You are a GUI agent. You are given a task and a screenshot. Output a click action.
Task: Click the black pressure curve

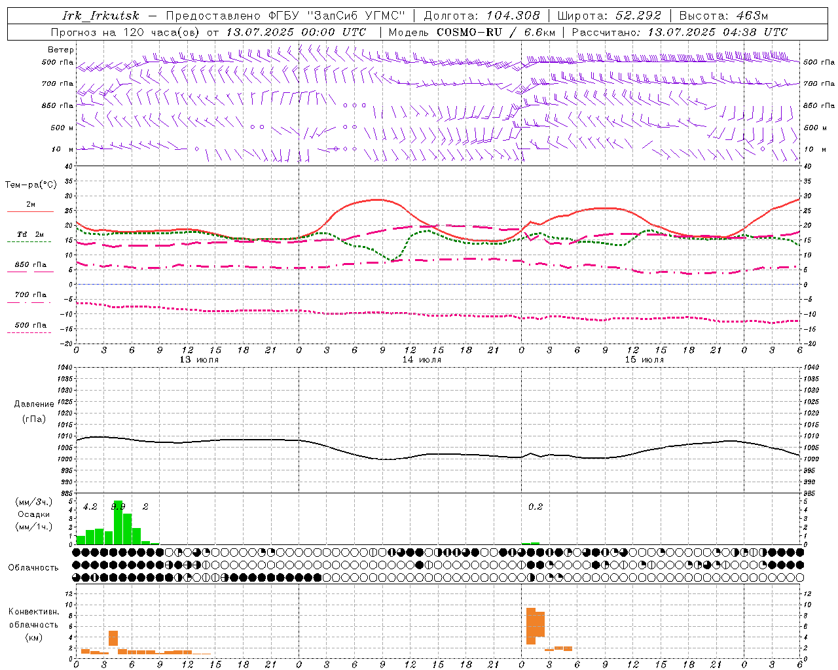click(x=437, y=453)
